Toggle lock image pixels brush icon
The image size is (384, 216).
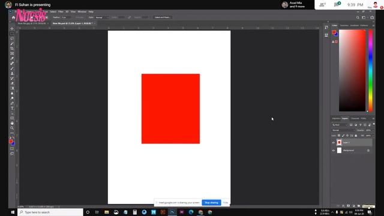pos(343,136)
